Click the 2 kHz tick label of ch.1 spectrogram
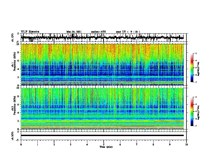This screenshot has width=210, height=162. coord(19,77)
